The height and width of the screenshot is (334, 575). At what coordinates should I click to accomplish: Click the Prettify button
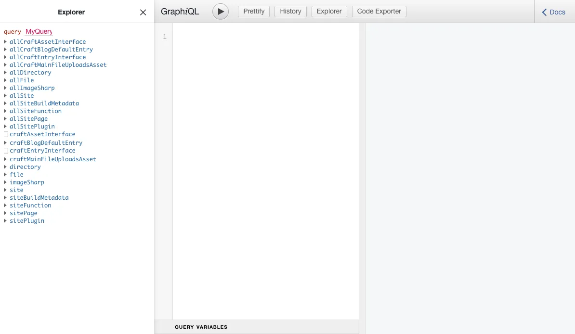pos(254,12)
